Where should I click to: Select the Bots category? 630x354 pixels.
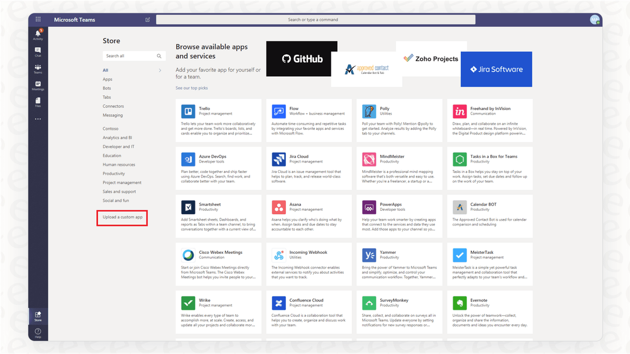coord(108,88)
